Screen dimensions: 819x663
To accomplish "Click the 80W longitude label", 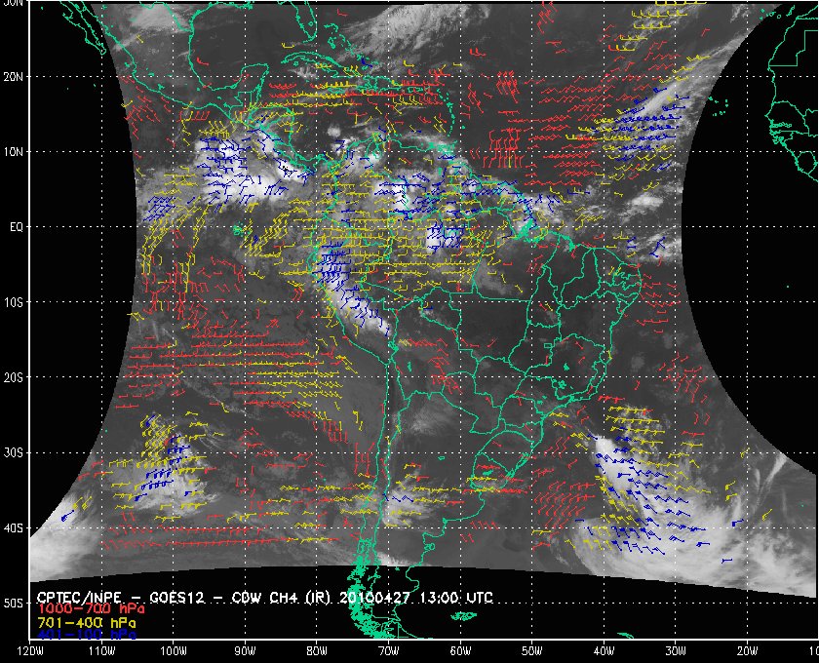I will pyautogui.click(x=317, y=651).
